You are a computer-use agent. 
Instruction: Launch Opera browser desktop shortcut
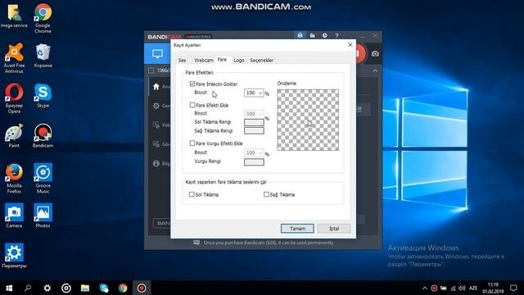14,98
